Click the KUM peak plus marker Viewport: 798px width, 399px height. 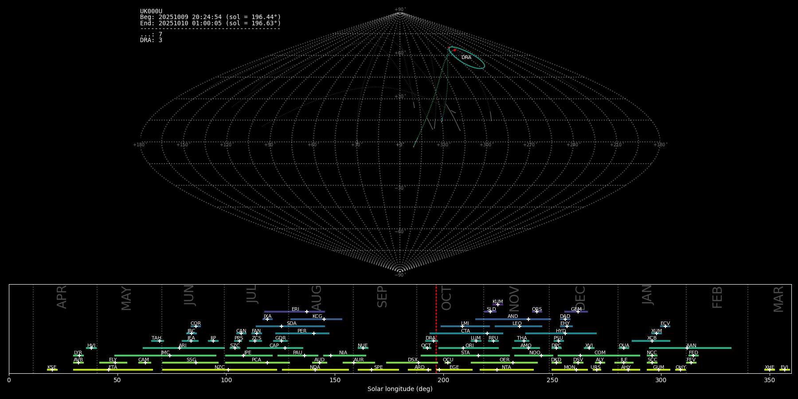tap(497, 305)
